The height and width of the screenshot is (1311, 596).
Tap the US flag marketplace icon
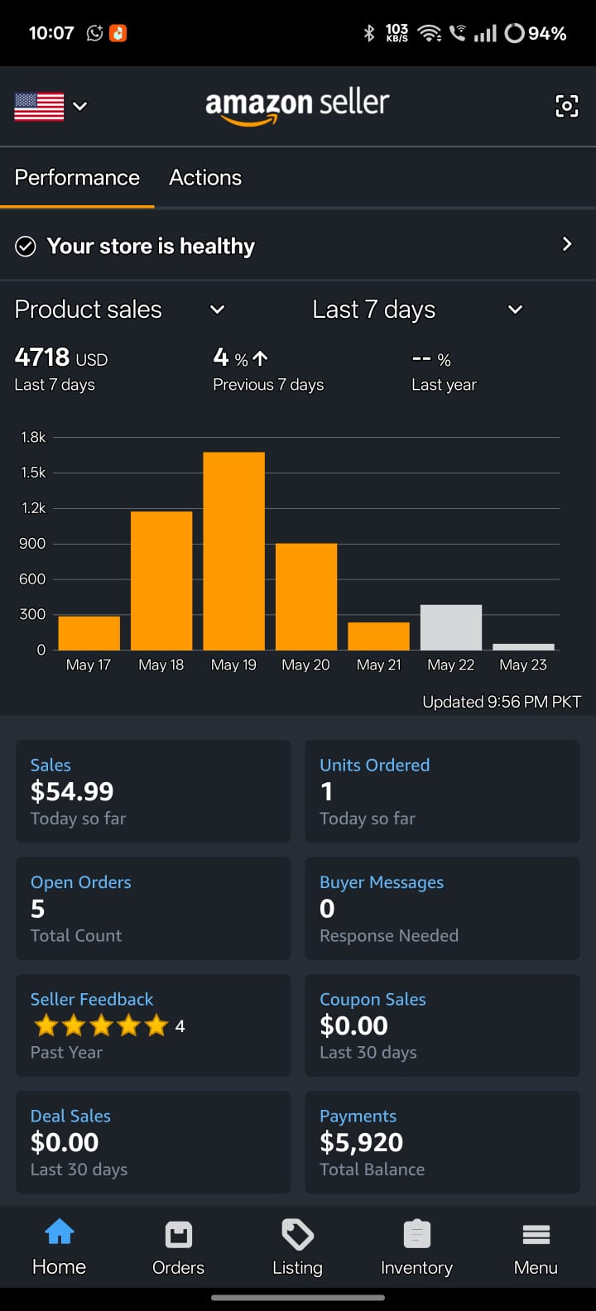point(39,106)
